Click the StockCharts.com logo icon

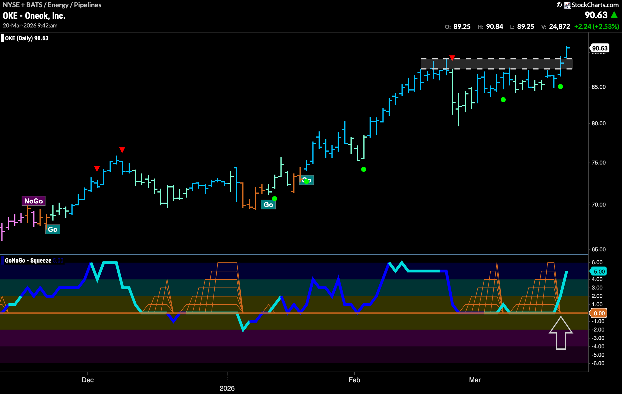(567, 5)
